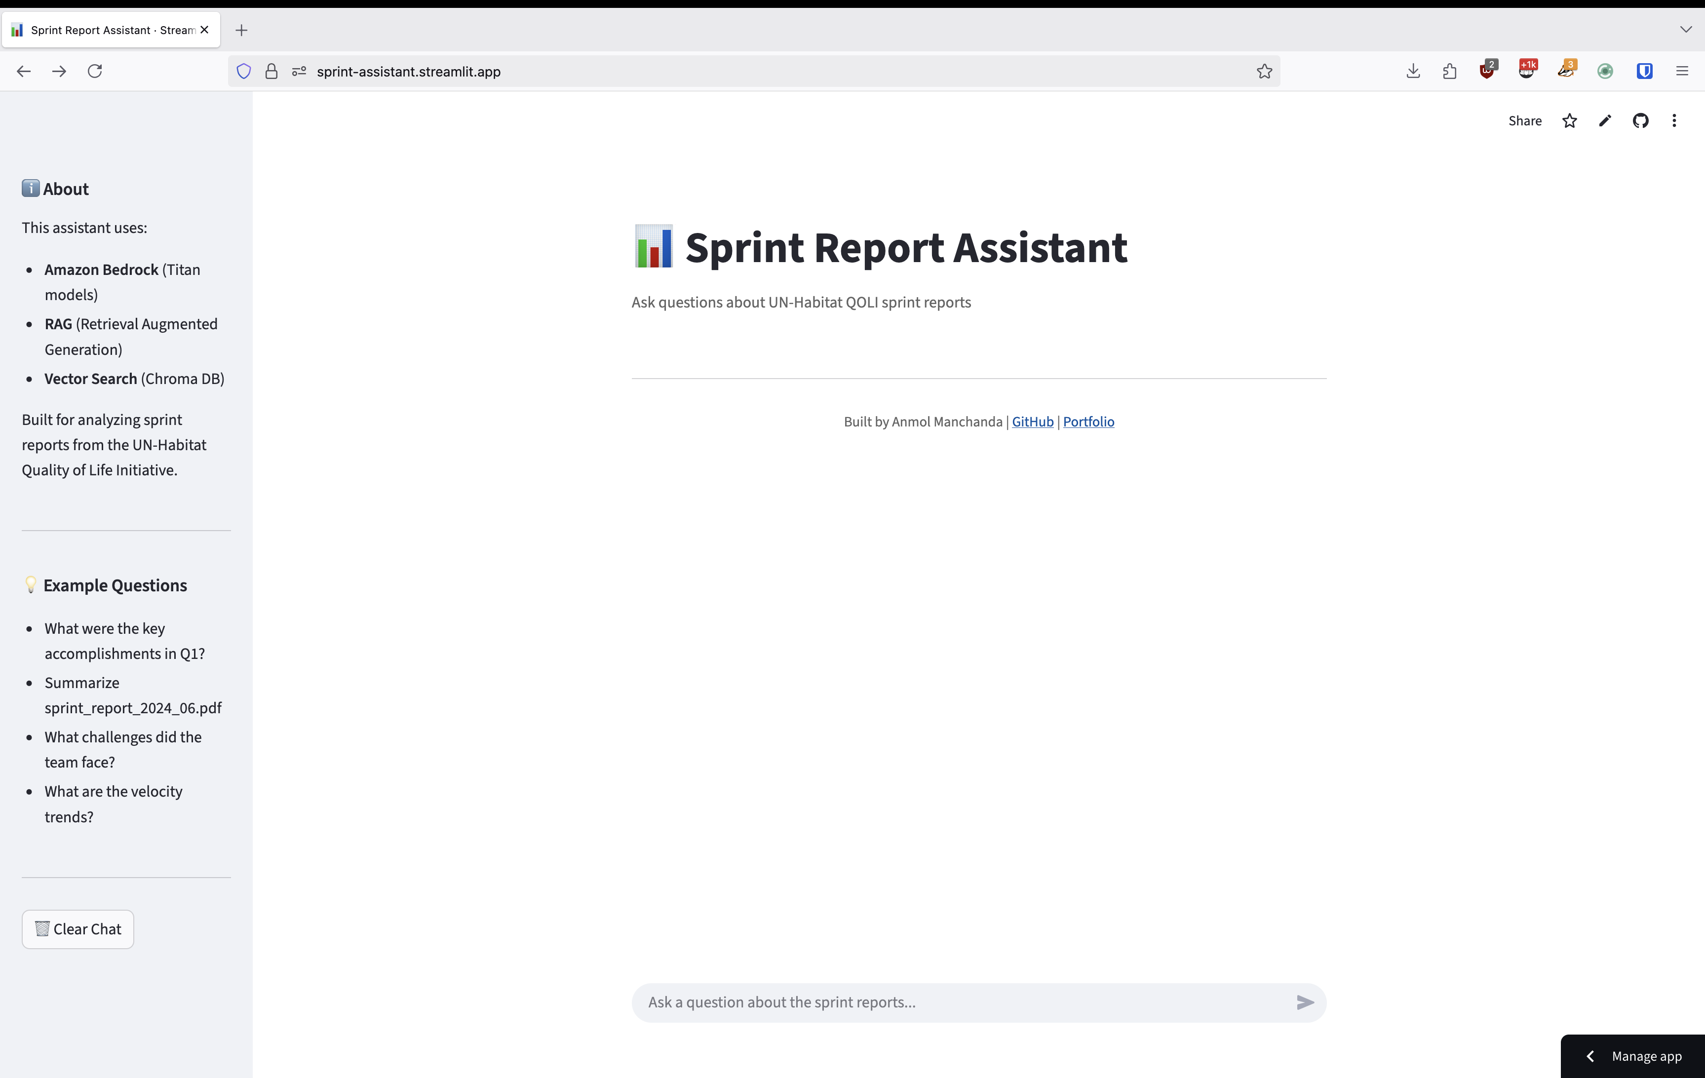
Task: Expand the tab list chevron at top right
Action: 1686,29
